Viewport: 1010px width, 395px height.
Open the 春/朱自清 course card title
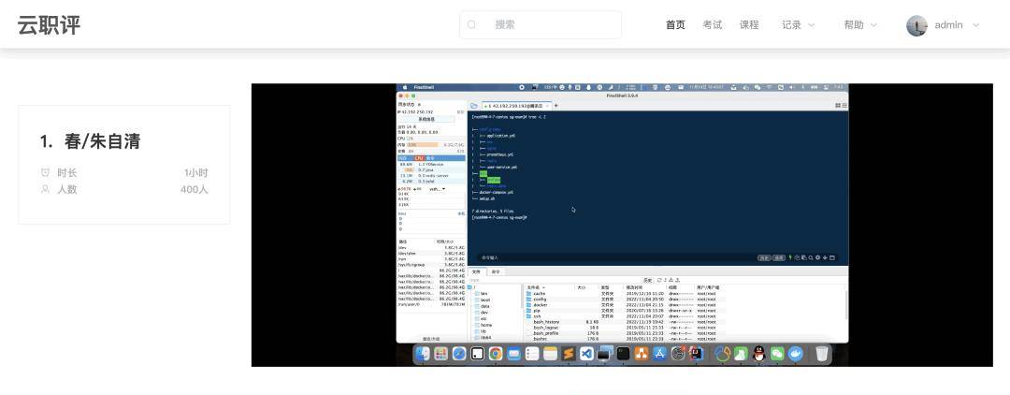pyautogui.click(x=103, y=141)
